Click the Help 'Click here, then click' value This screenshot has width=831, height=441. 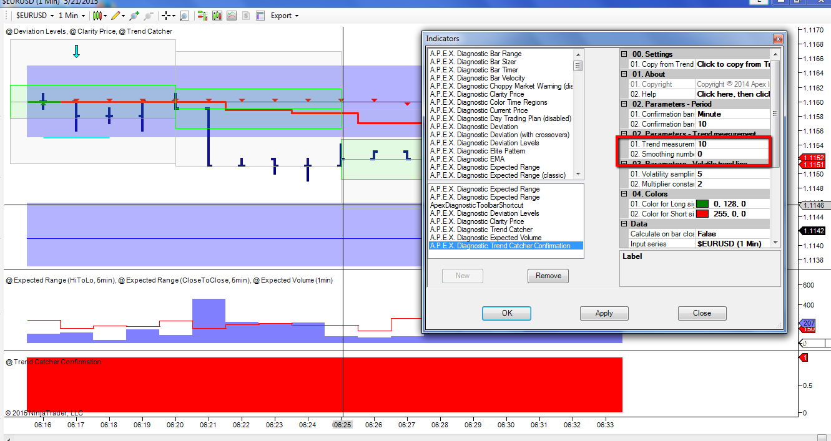click(733, 94)
